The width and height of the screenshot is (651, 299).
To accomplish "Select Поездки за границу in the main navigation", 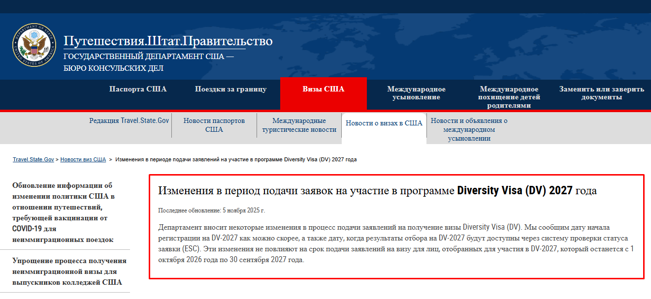I will point(230,89).
